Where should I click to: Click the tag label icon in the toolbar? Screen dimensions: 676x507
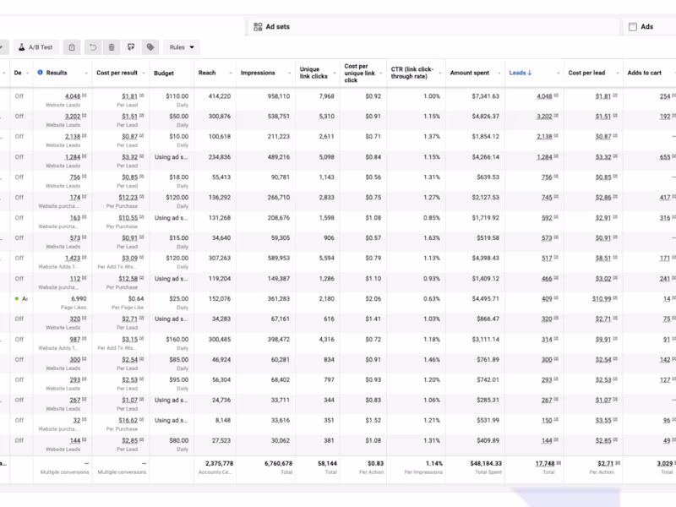coord(150,47)
